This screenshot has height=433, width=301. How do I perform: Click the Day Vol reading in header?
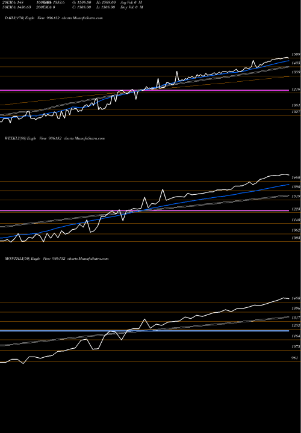tap(132, 7)
